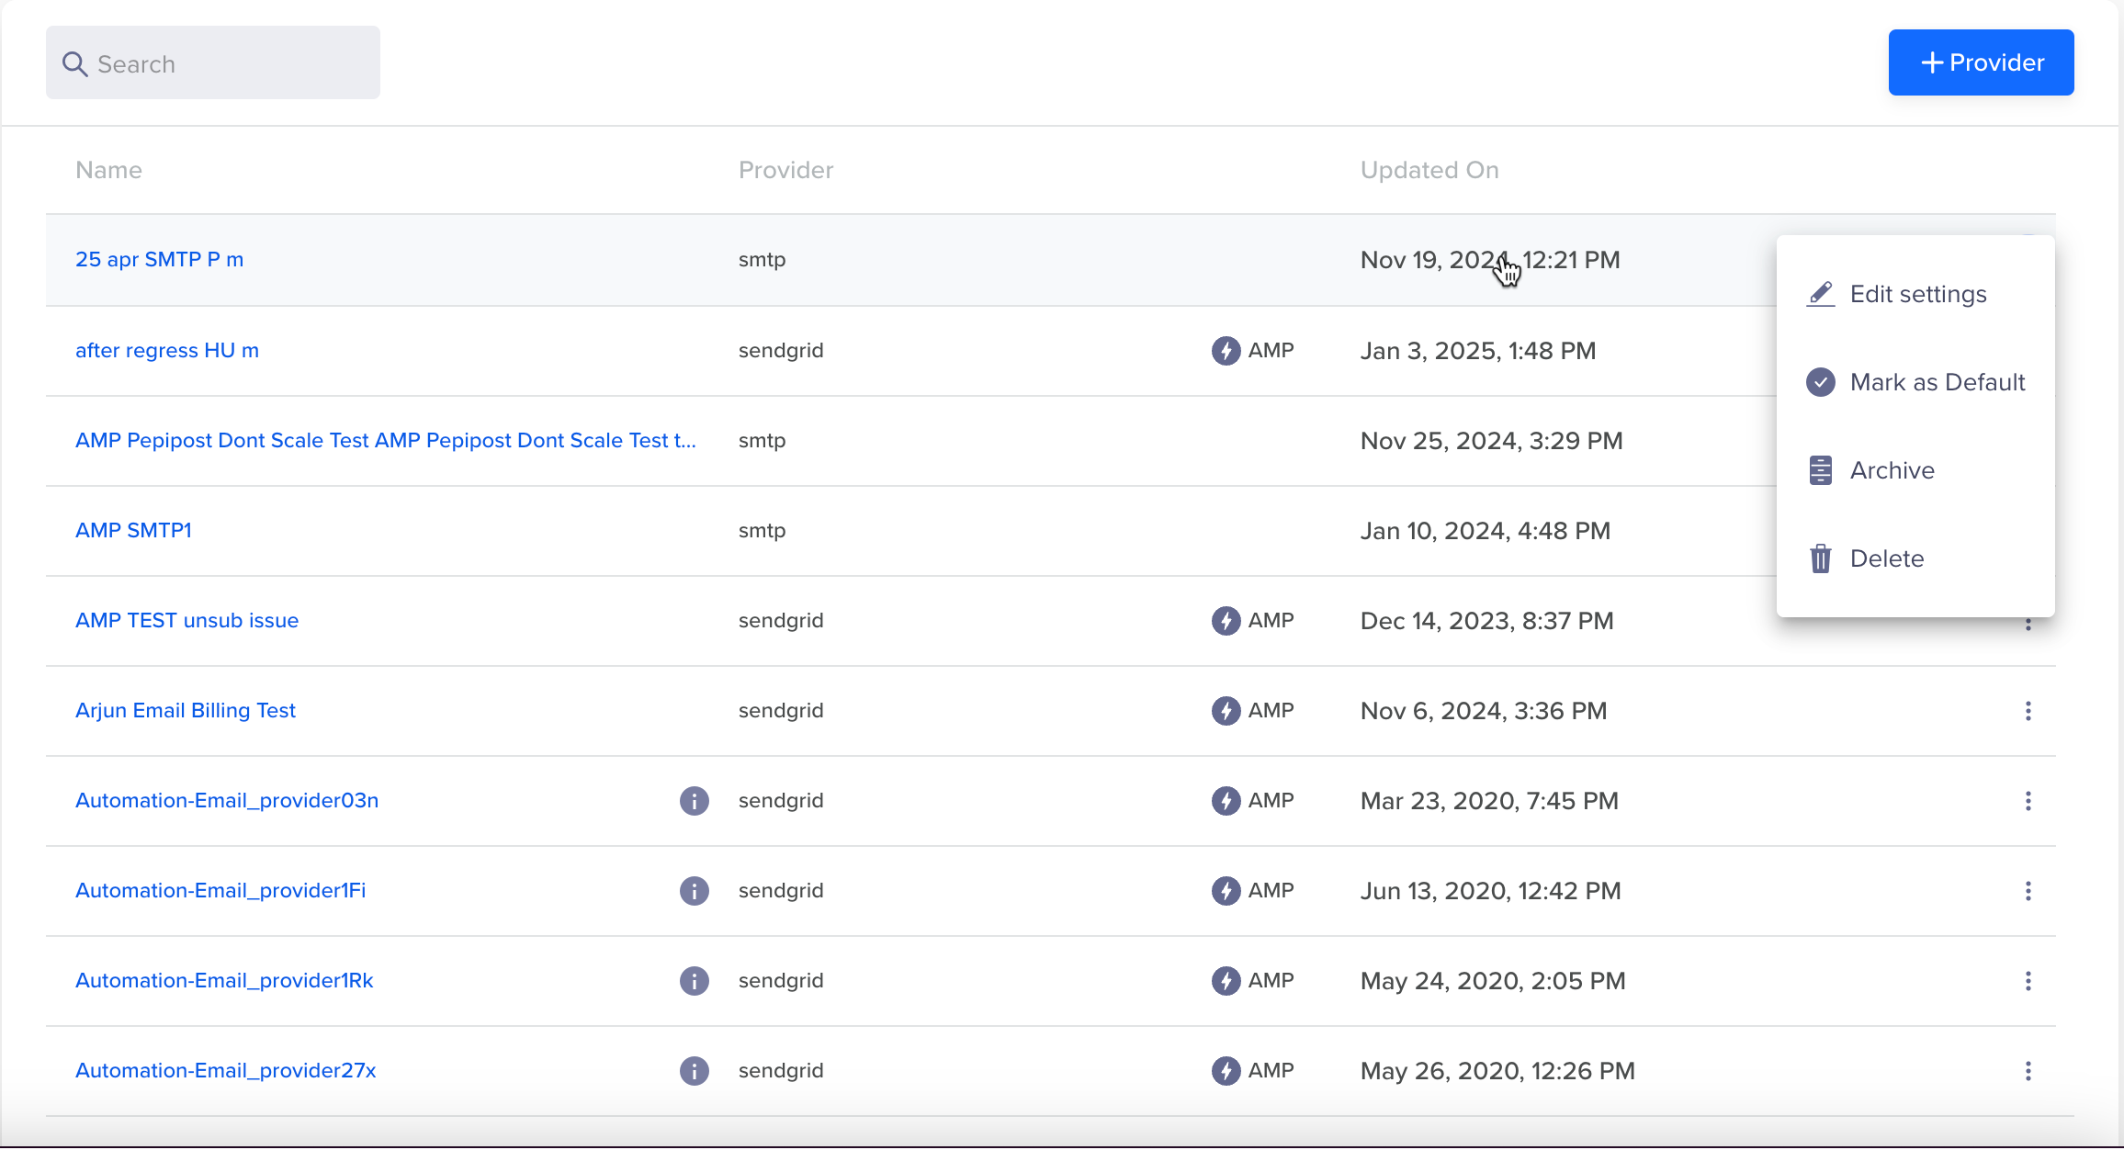Click the date 'Nov 25, 2024, 3:29 PM'
2124x1150 pixels.
[1492, 441]
